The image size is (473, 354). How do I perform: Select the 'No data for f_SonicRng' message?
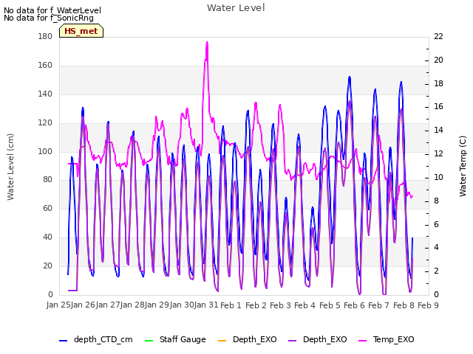click(49, 18)
